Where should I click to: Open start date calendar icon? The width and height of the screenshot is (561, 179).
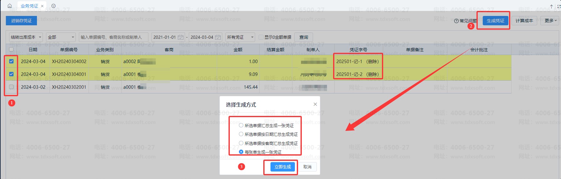pos(181,37)
